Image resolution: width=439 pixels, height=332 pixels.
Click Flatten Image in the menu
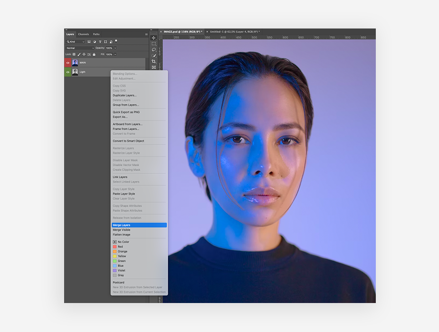pos(122,235)
